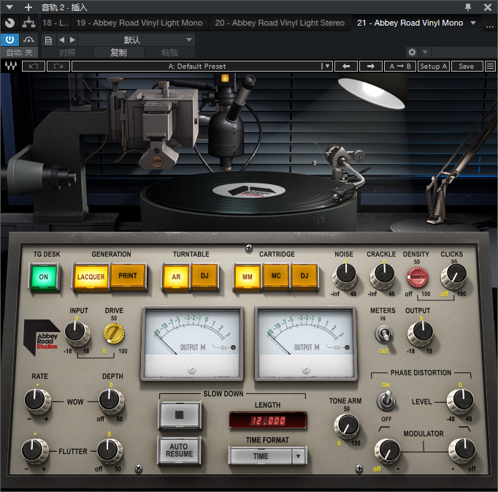The image size is (498, 492).
Task: Click the Crackle knob
Action: (x=383, y=275)
